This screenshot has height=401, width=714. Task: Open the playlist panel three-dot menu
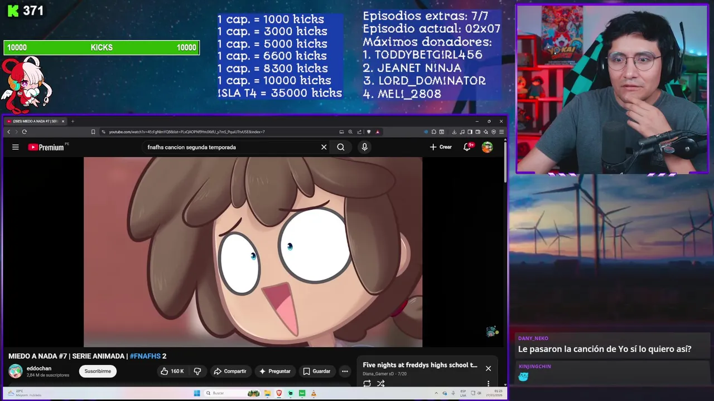tap(488, 384)
